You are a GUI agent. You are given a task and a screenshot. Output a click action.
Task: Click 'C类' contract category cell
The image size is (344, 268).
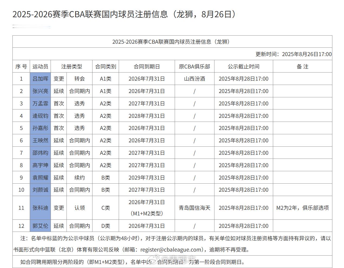coord(106,208)
